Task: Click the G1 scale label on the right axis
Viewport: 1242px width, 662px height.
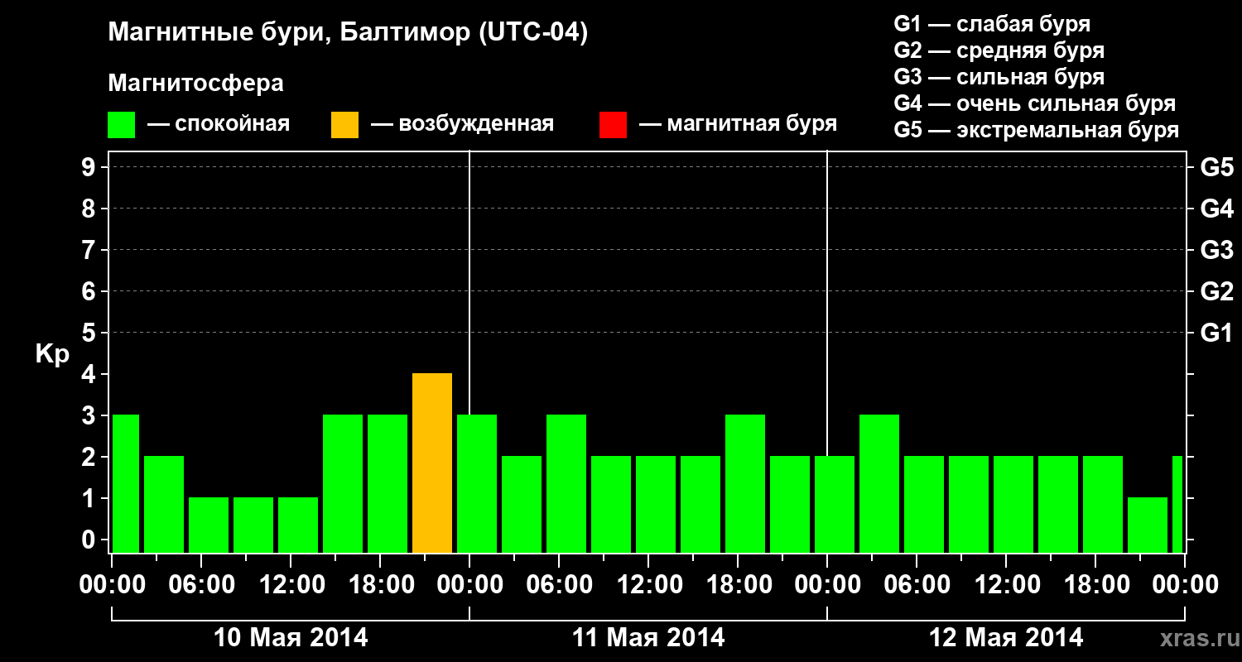Action: [x=1216, y=333]
